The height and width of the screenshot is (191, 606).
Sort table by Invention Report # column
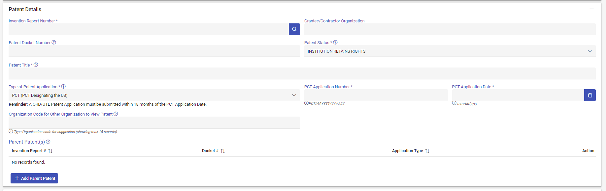click(x=50, y=151)
